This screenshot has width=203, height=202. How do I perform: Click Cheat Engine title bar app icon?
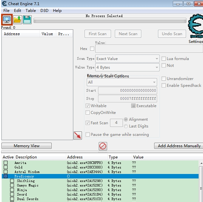pyautogui.click(x=4, y=4)
